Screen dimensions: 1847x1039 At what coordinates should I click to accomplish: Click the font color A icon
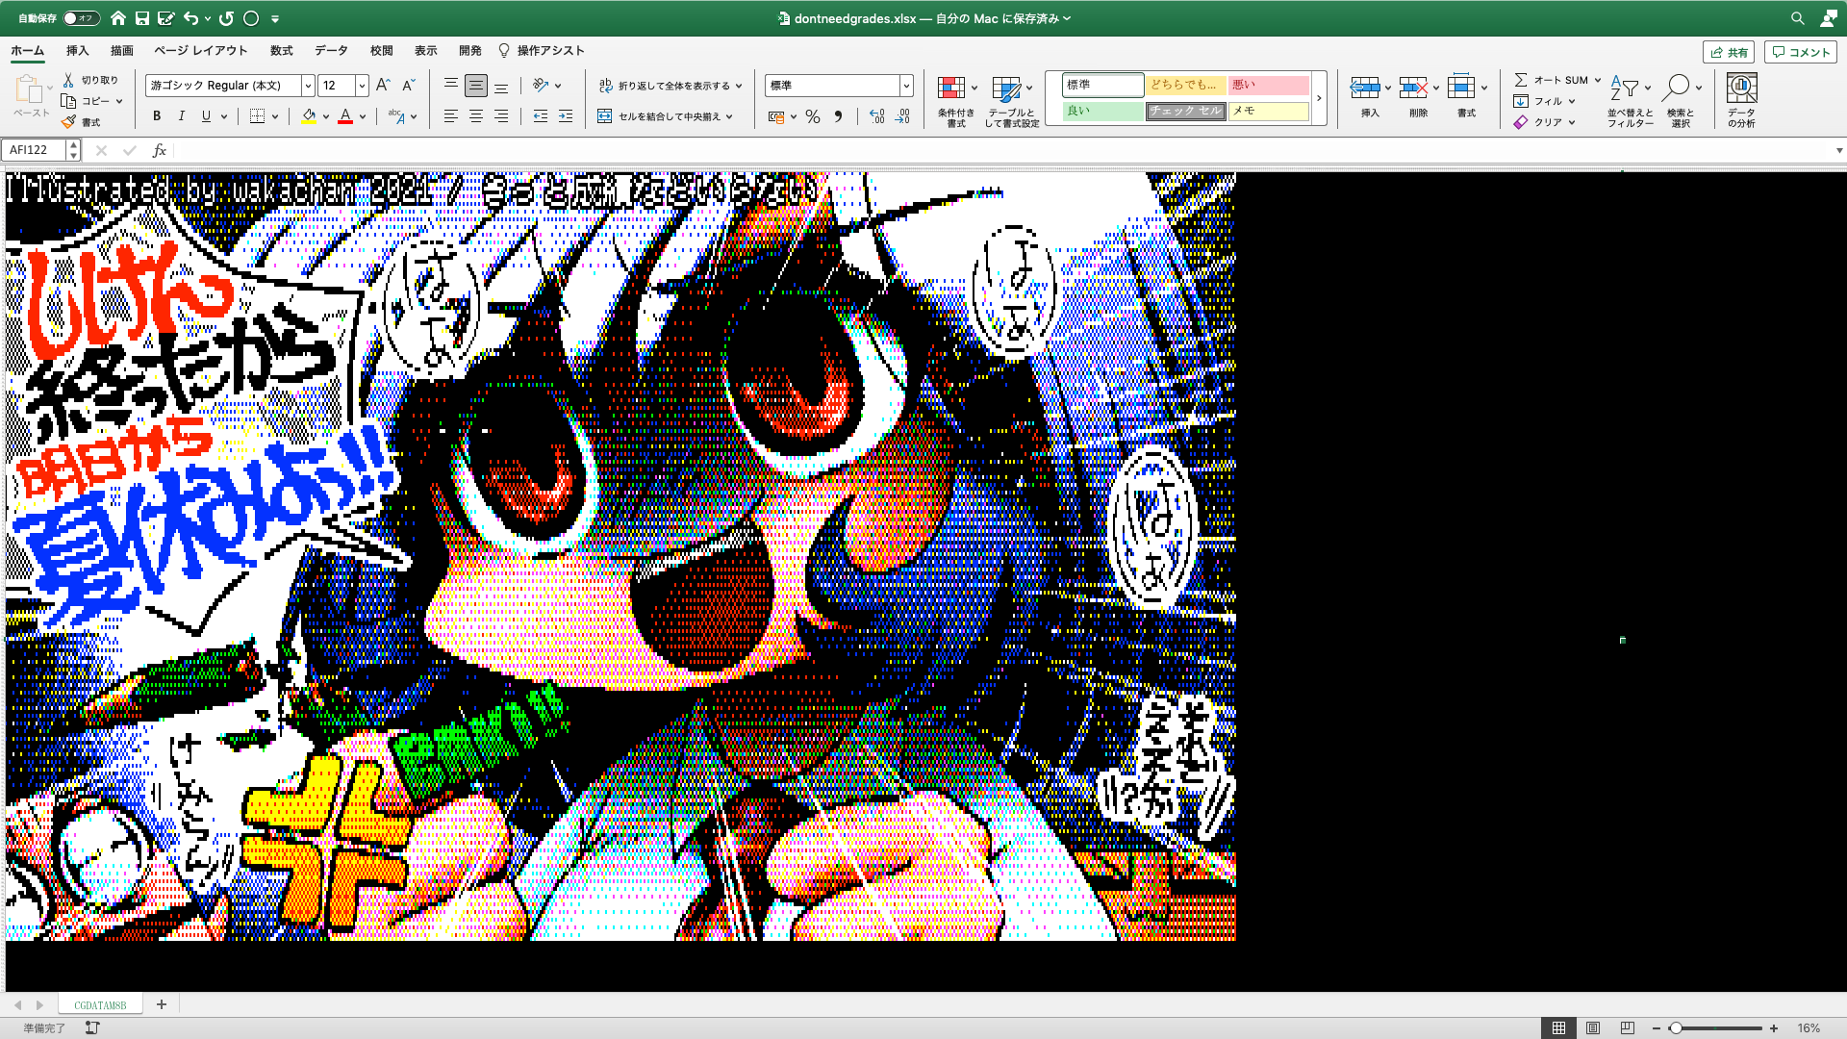coord(345,116)
